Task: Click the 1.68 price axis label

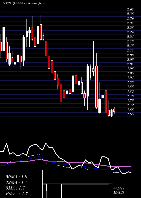Action: (x=130, y=110)
